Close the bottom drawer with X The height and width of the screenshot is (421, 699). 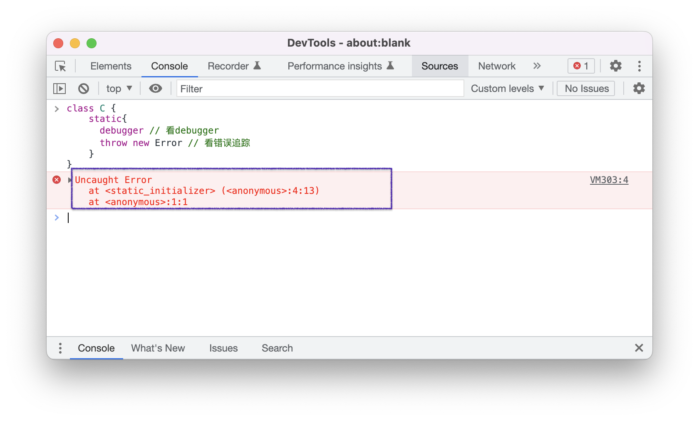point(639,348)
